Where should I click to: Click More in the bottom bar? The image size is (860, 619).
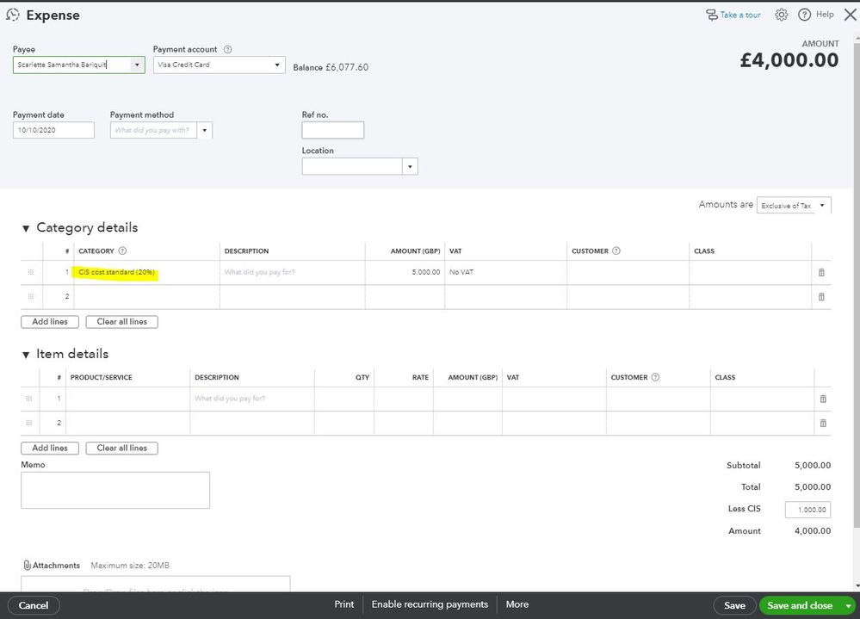click(517, 604)
